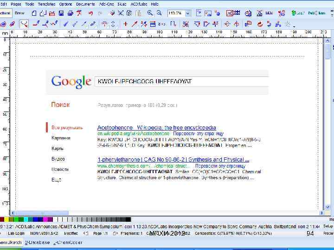Click the Print icon in toolbar

pyautogui.click(x=70, y=13)
